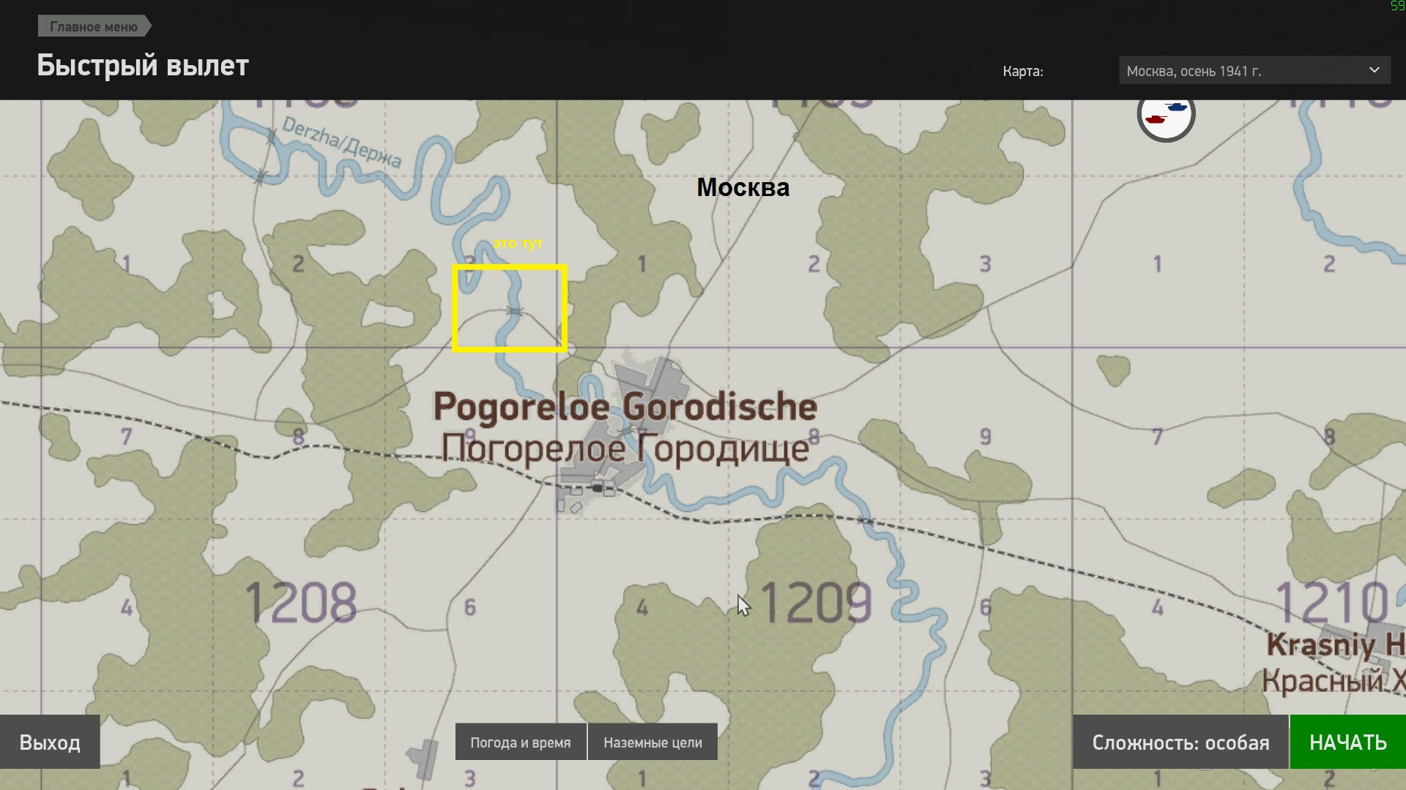The height and width of the screenshot is (790, 1406).
Task: Expand map dropdown with the chevron arrow
Action: tap(1374, 70)
